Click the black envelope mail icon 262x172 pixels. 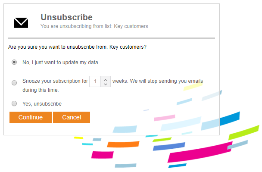point(21,23)
